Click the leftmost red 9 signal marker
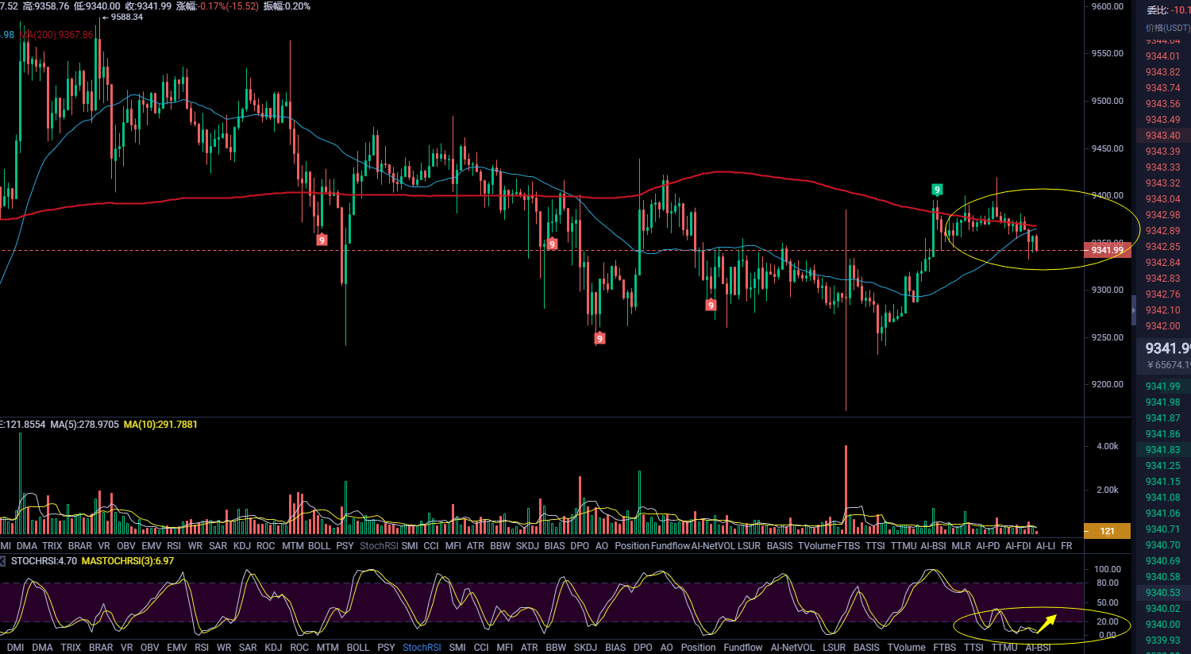Image resolution: width=1191 pixels, height=654 pixels. click(x=322, y=240)
